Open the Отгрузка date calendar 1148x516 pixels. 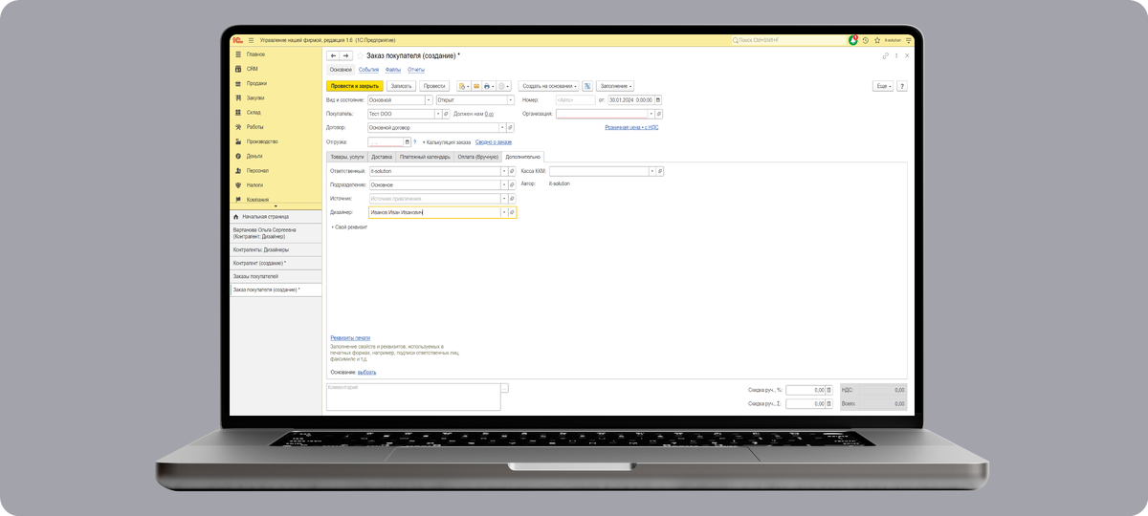coord(407,141)
